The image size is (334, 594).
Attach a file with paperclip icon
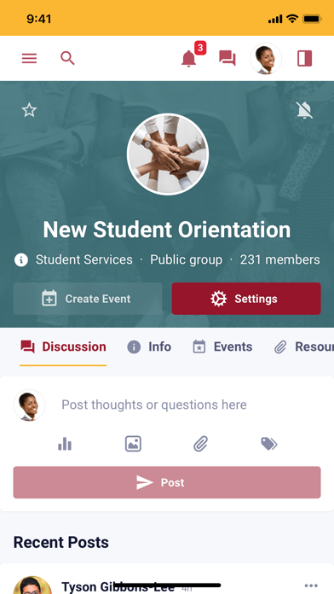pos(201,444)
